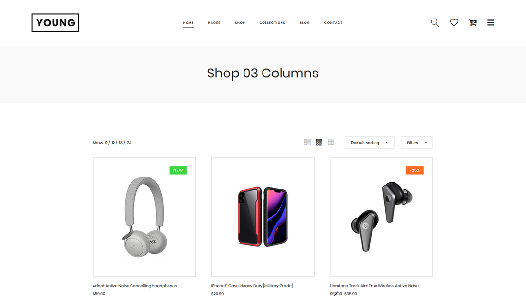Show 9 products per page
This screenshot has height=296, width=526.
(x=106, y=143)
